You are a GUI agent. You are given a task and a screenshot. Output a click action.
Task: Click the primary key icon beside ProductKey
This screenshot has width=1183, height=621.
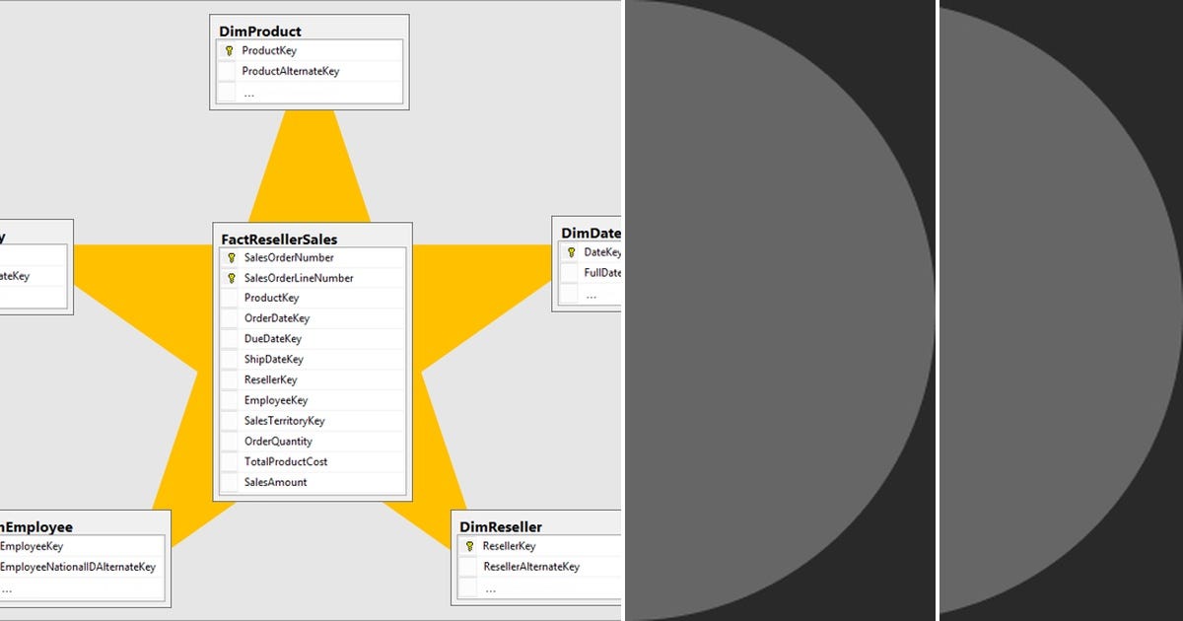pyautogui.click(x=229, y=50)
